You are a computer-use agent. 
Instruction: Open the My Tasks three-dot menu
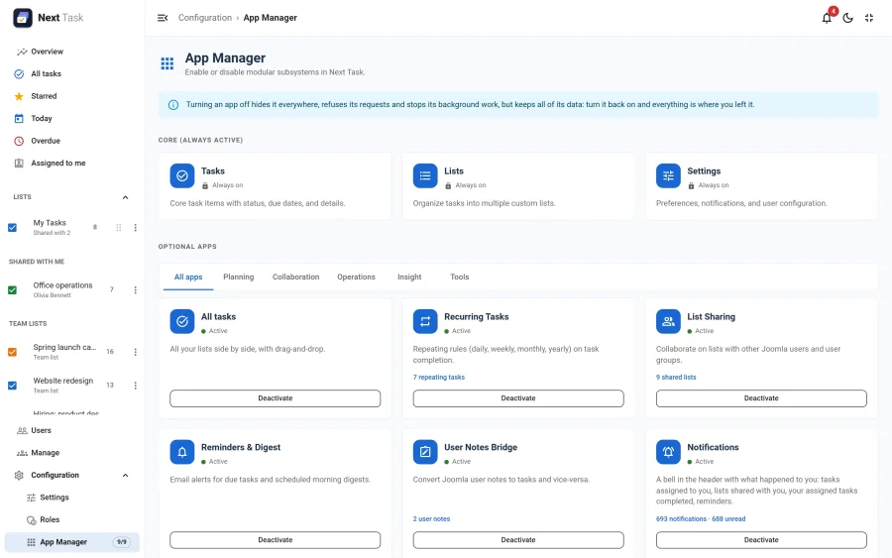pyautogui.click(x=136, y=228)
